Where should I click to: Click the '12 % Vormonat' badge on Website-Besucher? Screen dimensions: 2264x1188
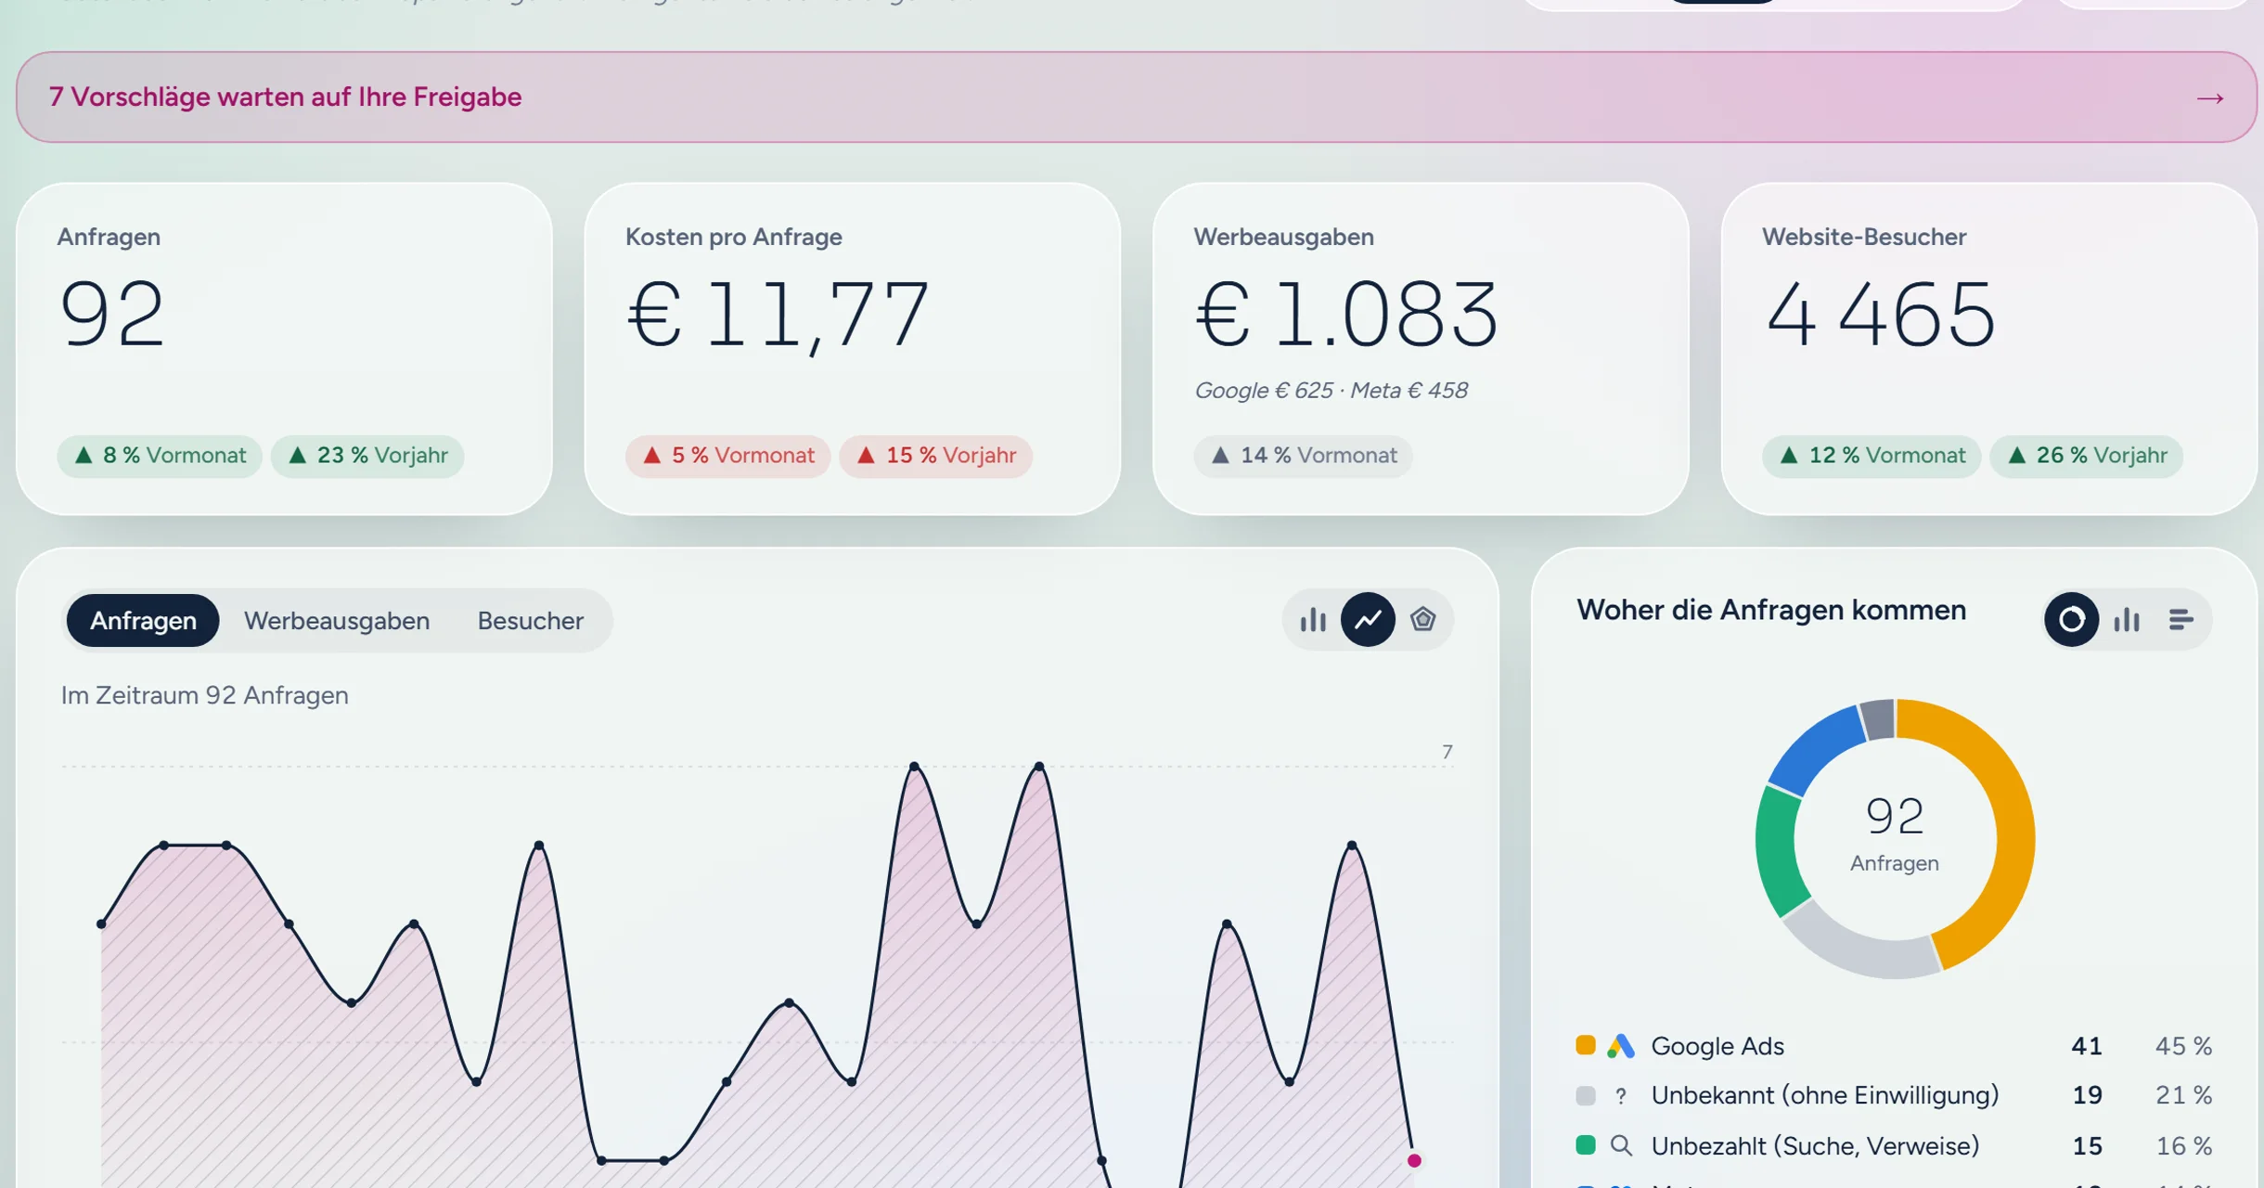(1872, 456)
